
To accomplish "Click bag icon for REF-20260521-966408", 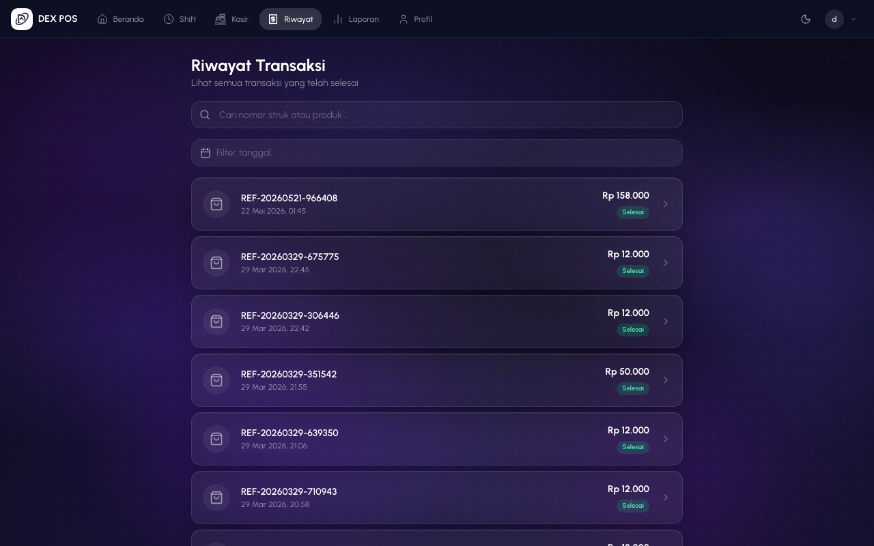I will click(216, 204).
